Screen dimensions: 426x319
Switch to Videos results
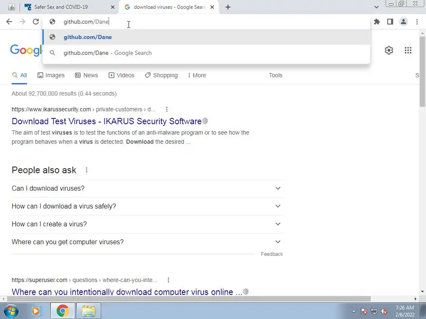point(121,75)
